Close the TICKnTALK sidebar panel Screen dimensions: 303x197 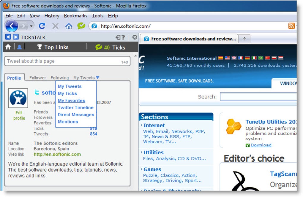click(x=135, y=37)
